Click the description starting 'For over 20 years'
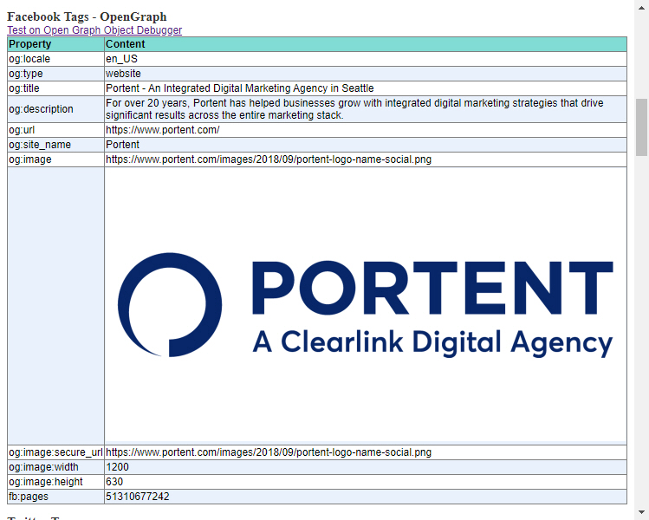 (354, 109)
